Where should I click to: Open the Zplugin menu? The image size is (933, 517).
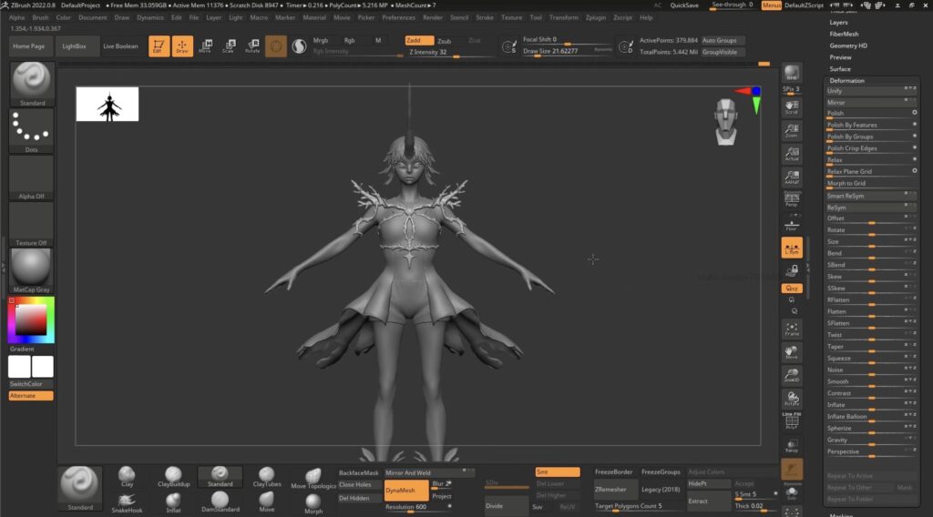596,17
